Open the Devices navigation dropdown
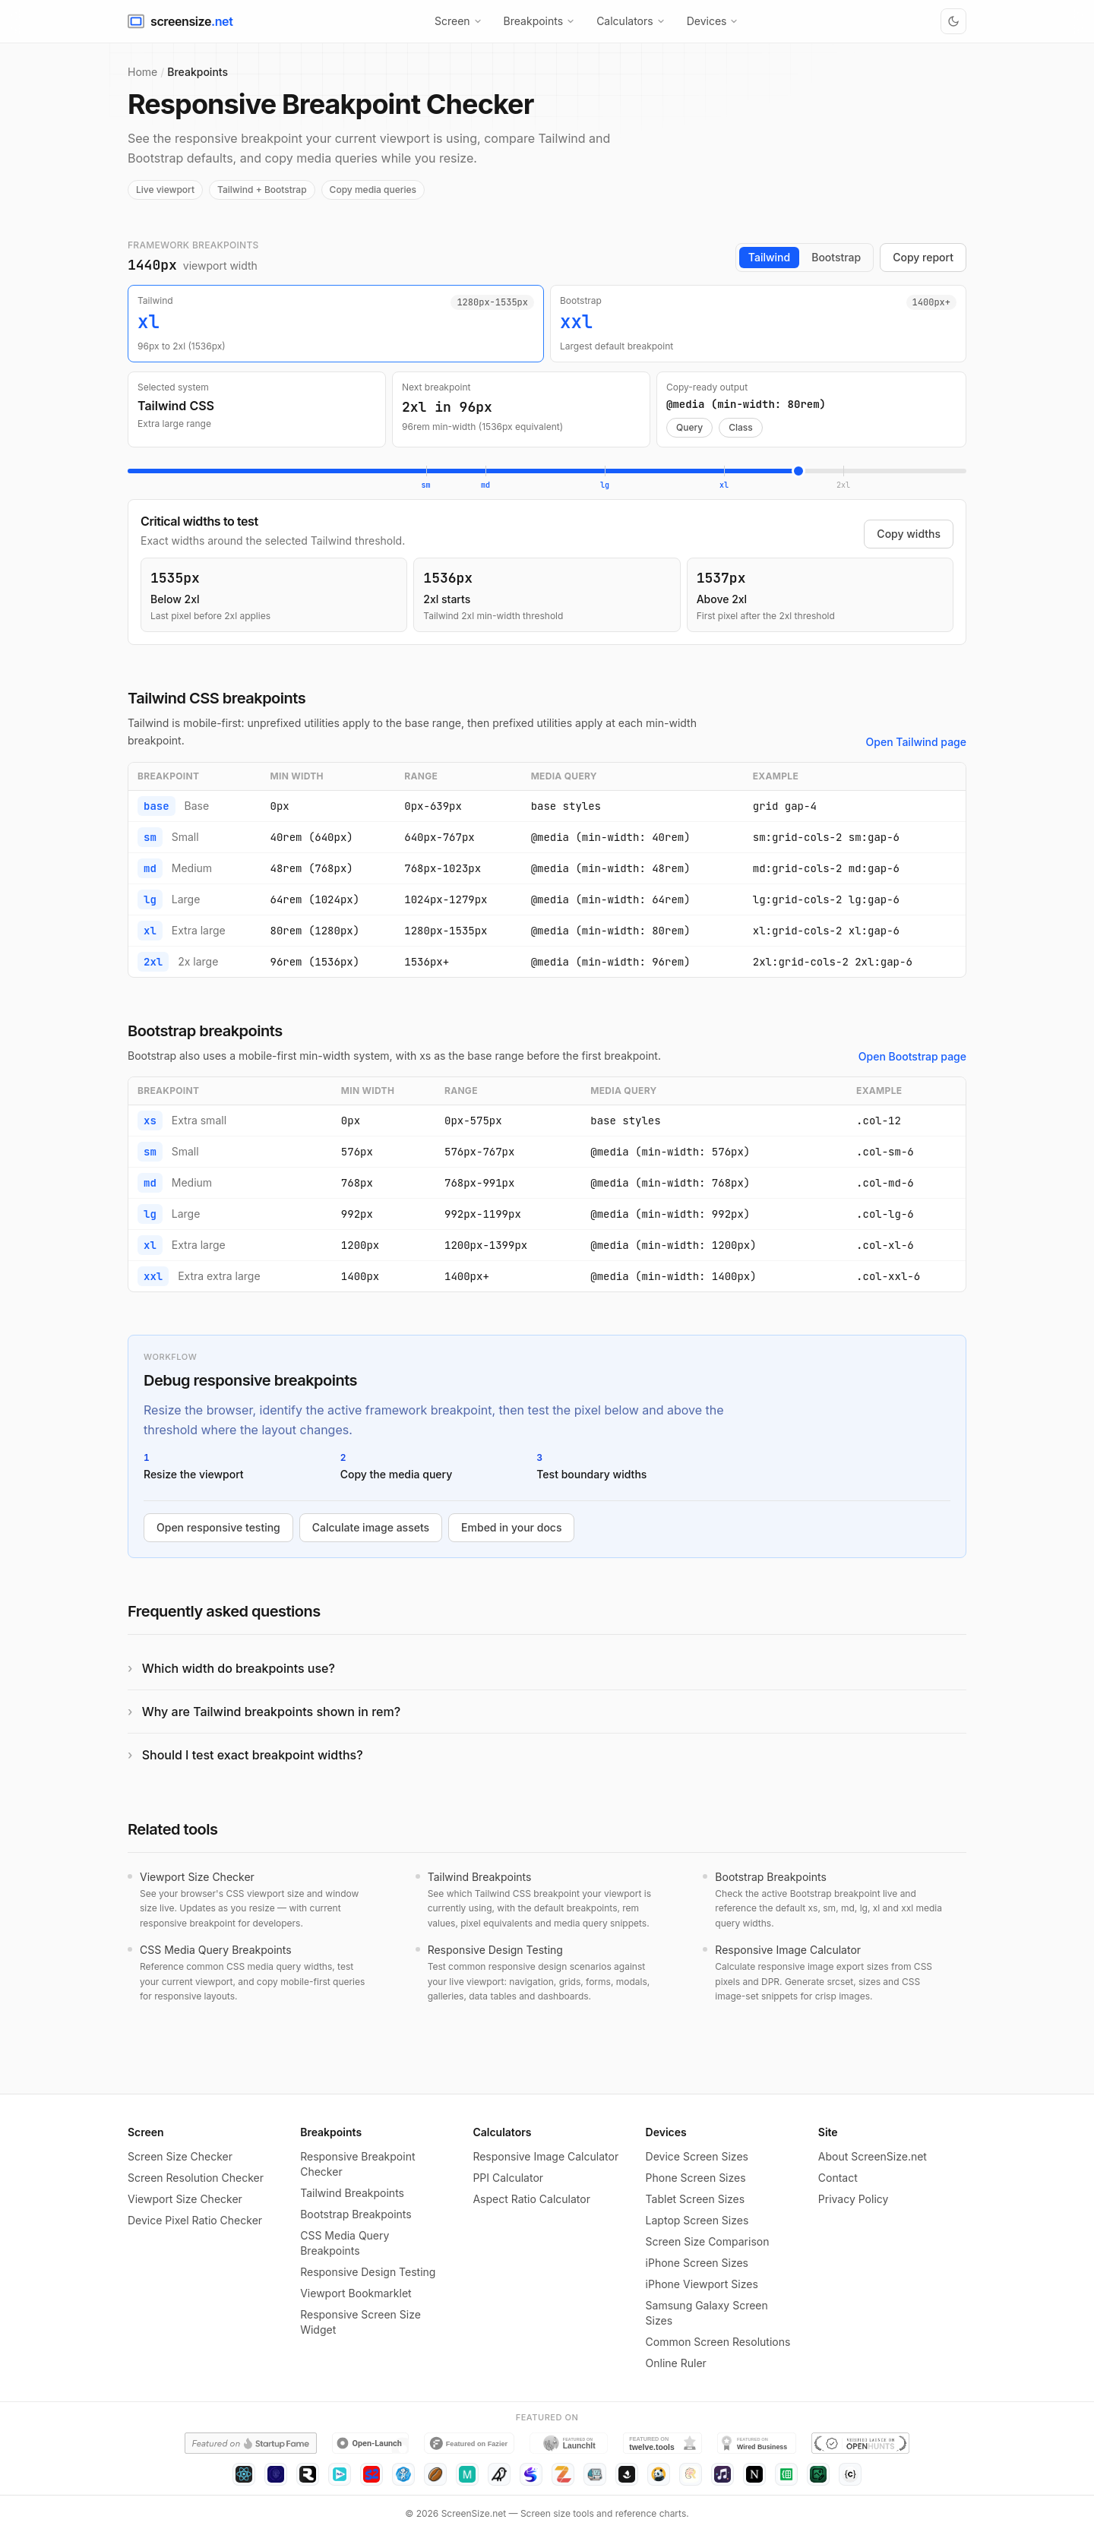Image resolution: width=1094 pixels, height=2532 pixels. click(x=712, y=21)
